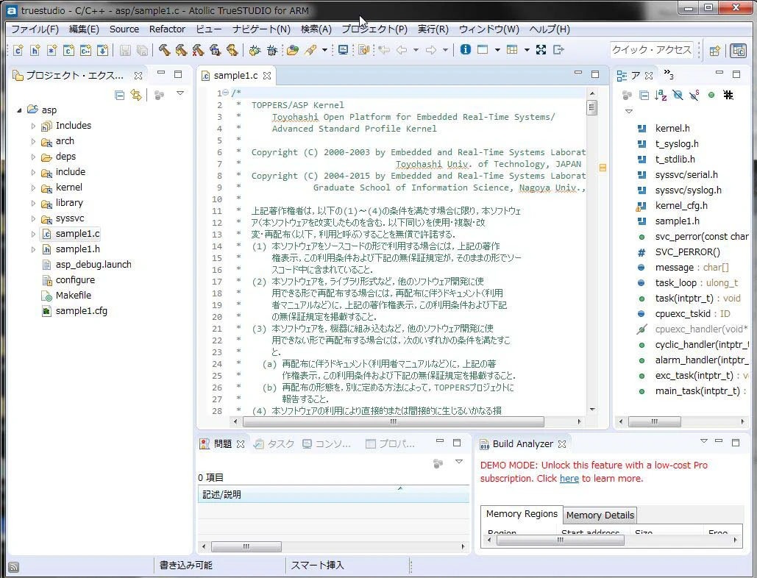Toggle Link with Editor in Project Explorer
Image resolution: width=757 pixels, height=578 pixels.
pos(136,95)
